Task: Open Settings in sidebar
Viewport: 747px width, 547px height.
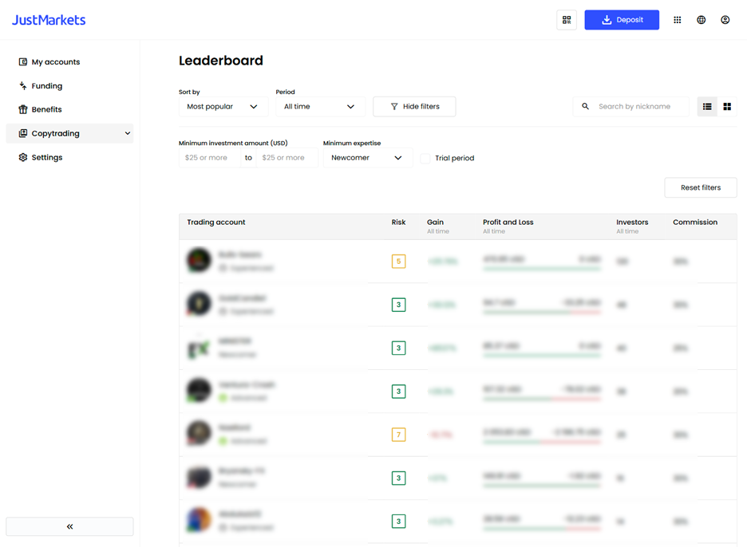Action: coord(69,157)
